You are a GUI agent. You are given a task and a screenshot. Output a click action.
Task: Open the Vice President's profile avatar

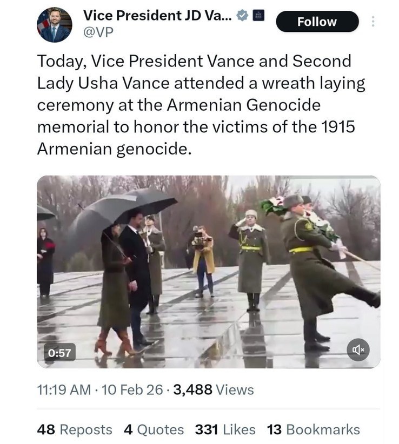coord(54,25)
